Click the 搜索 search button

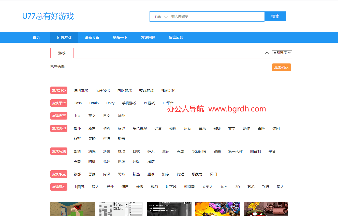[x=275, y=16]
